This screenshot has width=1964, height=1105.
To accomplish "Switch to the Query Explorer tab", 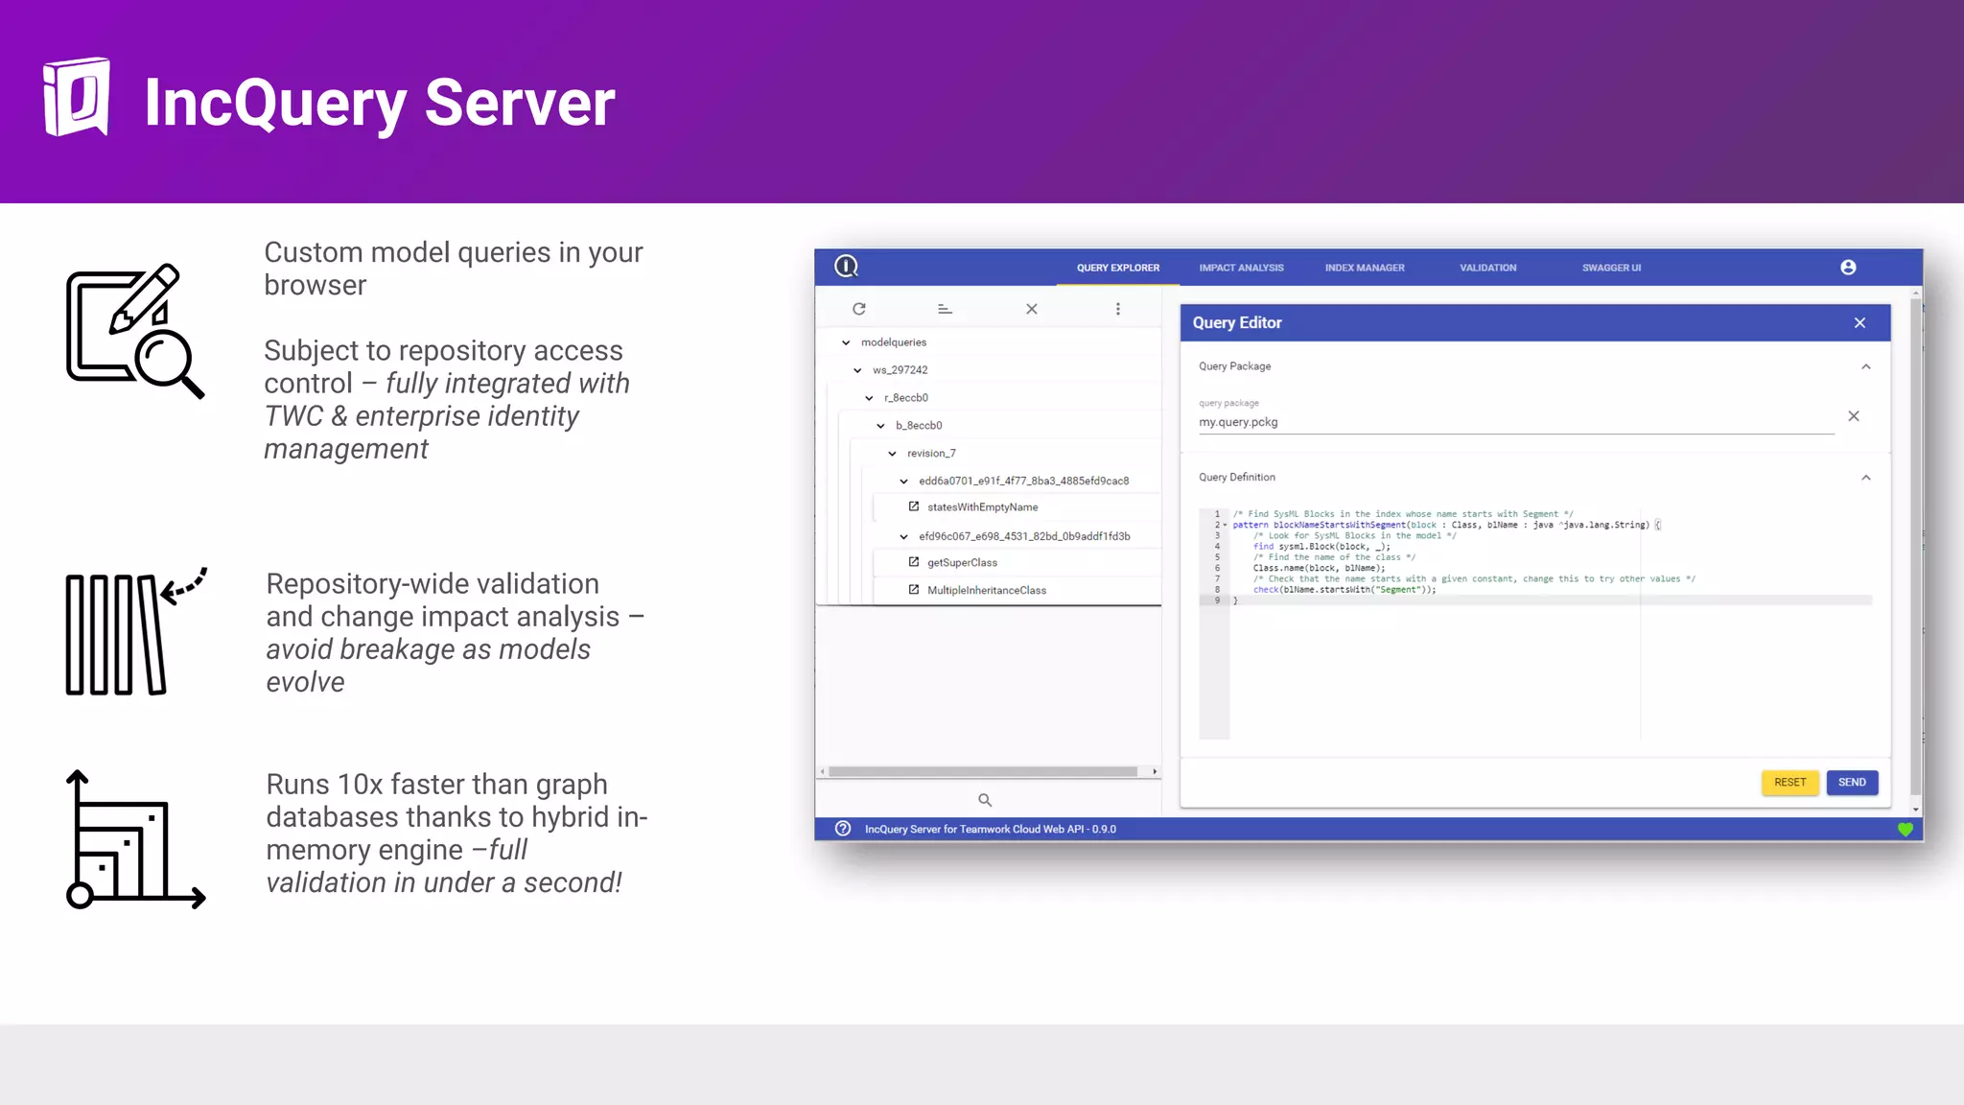I will pyautogui.click(x=1118, y=268).
